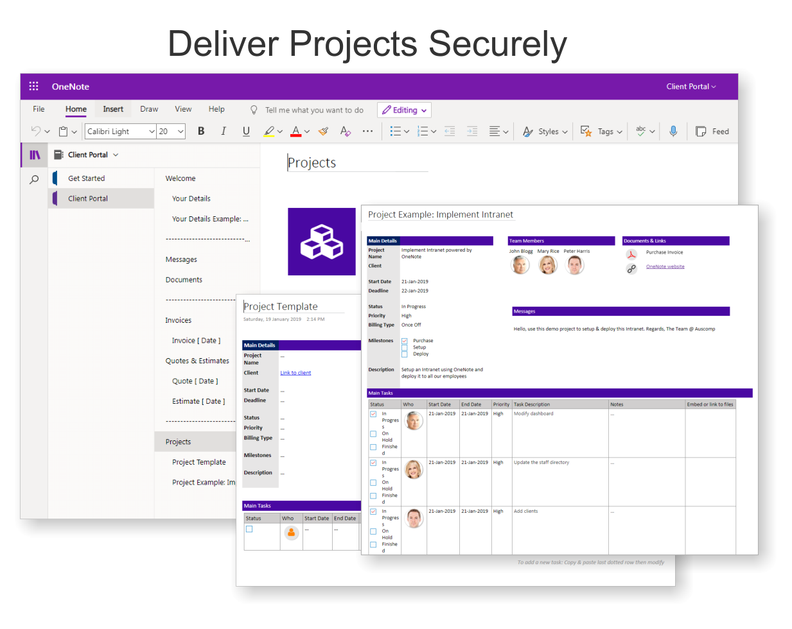Screen dimensions: 792x629
Task: Click the Link to client hyperlink
Action: tap(295, 373)
